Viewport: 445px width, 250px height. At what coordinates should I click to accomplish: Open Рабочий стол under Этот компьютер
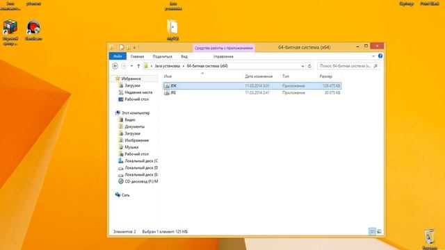point(136,154)
